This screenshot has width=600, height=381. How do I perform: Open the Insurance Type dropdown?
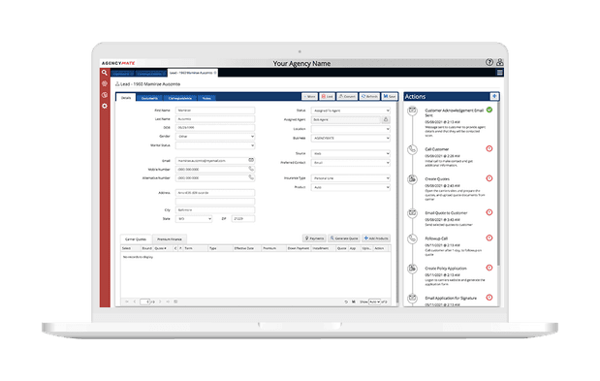[351, 178]
